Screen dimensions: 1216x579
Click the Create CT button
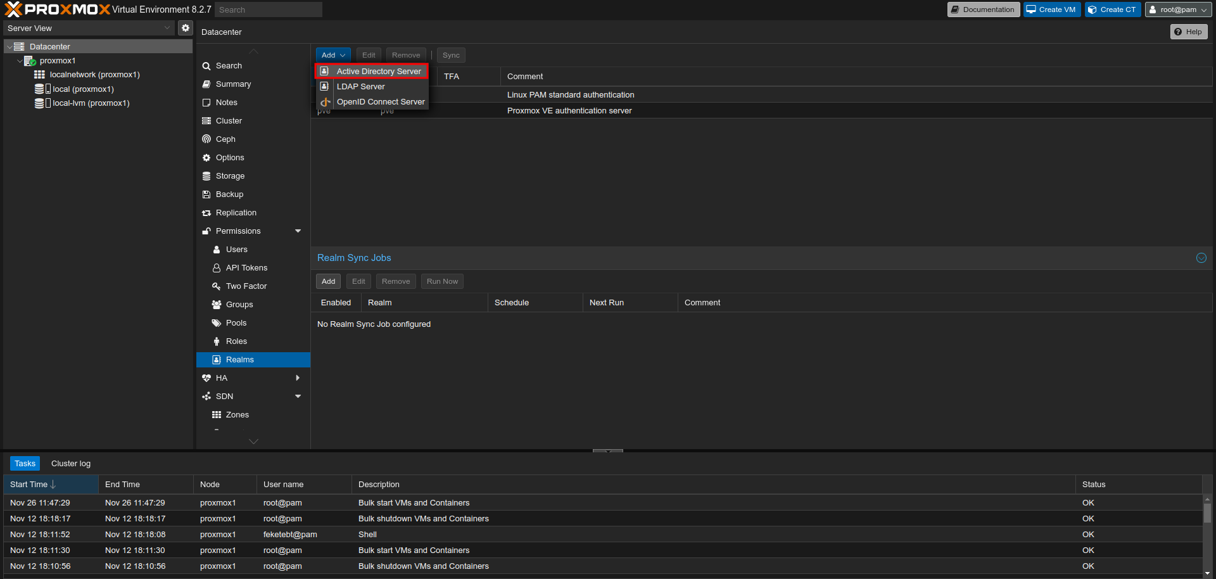[1113, 10]
